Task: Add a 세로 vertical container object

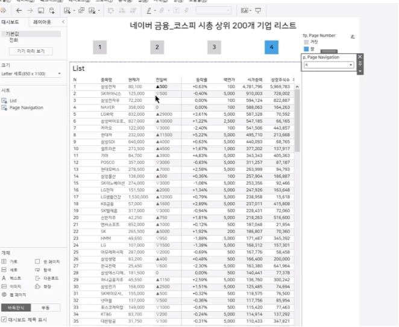Action: pos(10,270)
